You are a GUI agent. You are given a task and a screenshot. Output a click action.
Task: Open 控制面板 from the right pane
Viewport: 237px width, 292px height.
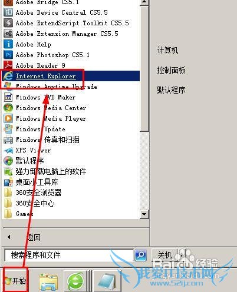tap(171, 70)
